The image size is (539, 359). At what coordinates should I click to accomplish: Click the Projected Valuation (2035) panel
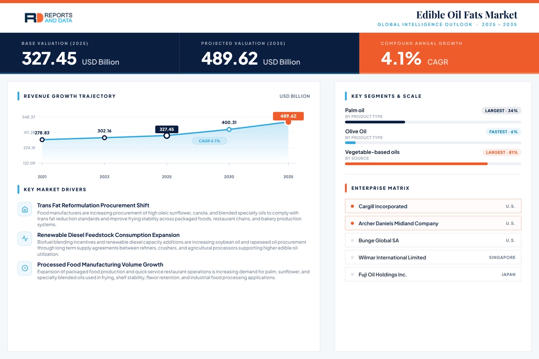tap(269, 53)
